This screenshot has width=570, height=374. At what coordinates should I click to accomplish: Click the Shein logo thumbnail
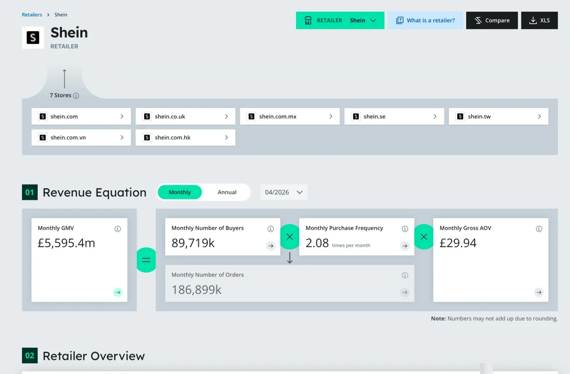tap(33, 38)
